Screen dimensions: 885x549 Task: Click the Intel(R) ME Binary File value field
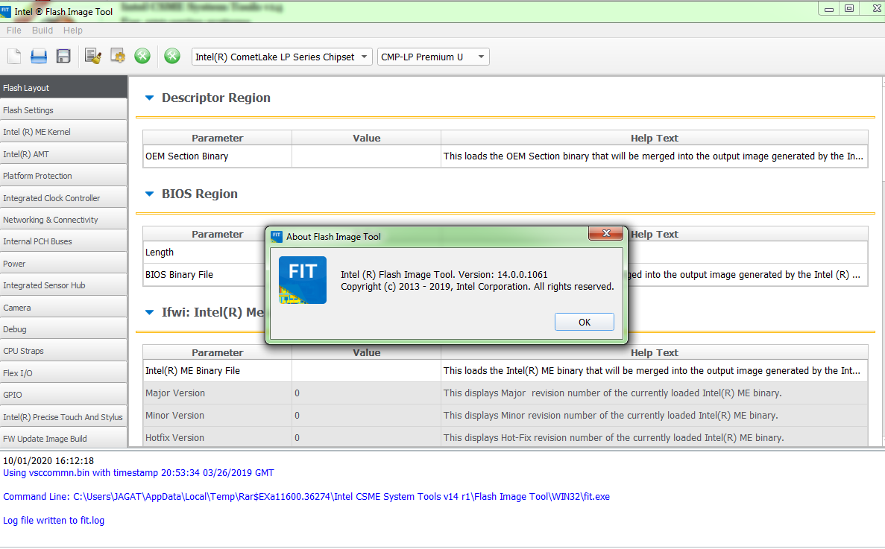[x=366, y=371]
